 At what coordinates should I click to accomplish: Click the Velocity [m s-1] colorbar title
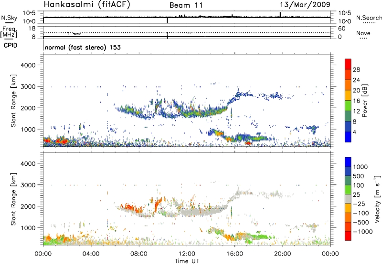pos(377,199)
